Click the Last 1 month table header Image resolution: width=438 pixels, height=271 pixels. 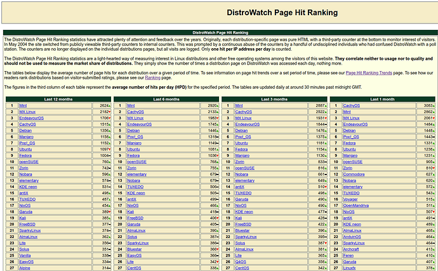[x=382, y=99]
